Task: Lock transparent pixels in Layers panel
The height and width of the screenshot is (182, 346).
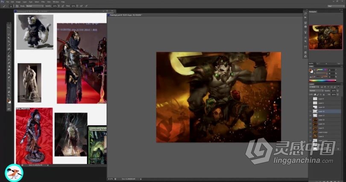Action: point(315,95)
